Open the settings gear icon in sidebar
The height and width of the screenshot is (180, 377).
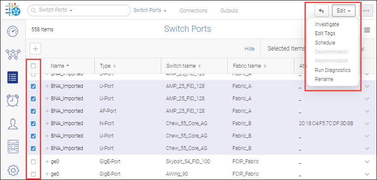[13, 170]
